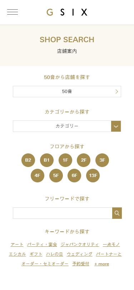
Task: Click the カテゴリー select box
Action: pyautogui.click(x=67, y=126)
